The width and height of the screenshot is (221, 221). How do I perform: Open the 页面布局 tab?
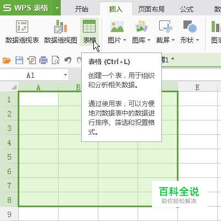pos(151,9)
